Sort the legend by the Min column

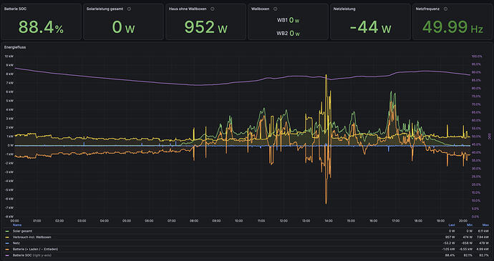[x=470, y=225]
